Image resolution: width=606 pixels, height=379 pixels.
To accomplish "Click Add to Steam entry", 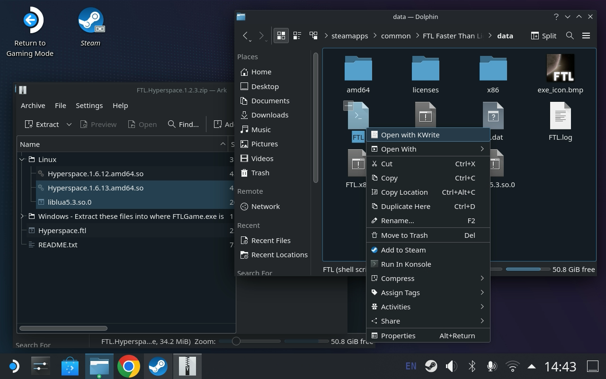I will 428,250.
